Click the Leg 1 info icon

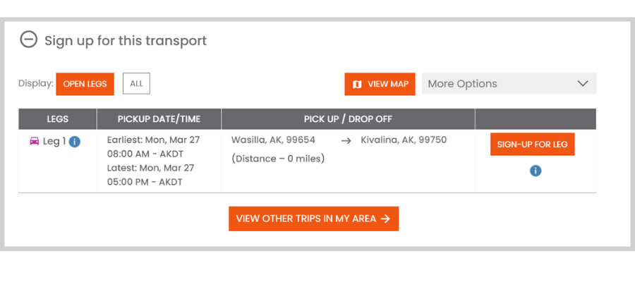75,142
